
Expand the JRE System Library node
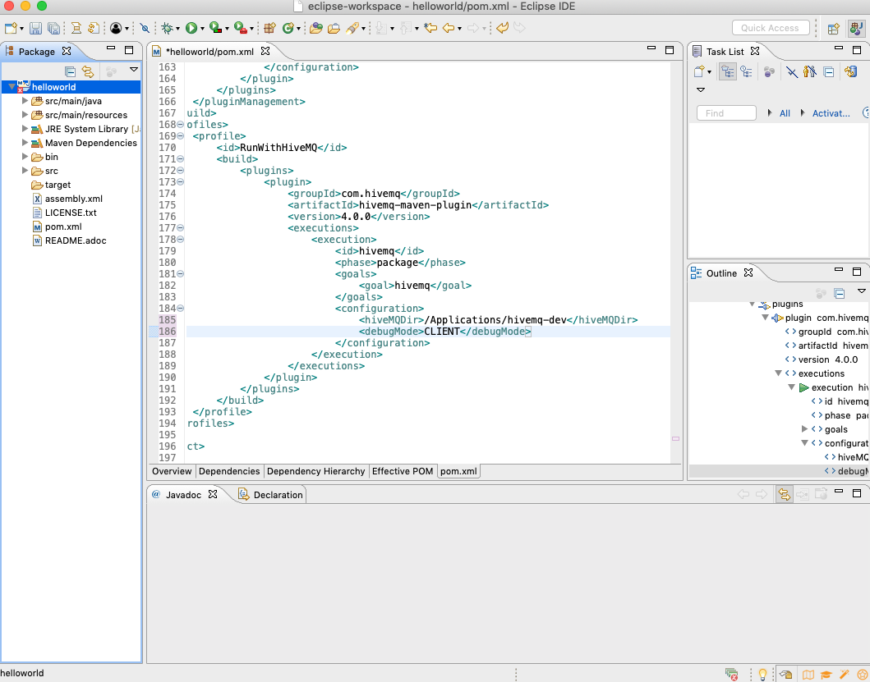tap(25, 129)
